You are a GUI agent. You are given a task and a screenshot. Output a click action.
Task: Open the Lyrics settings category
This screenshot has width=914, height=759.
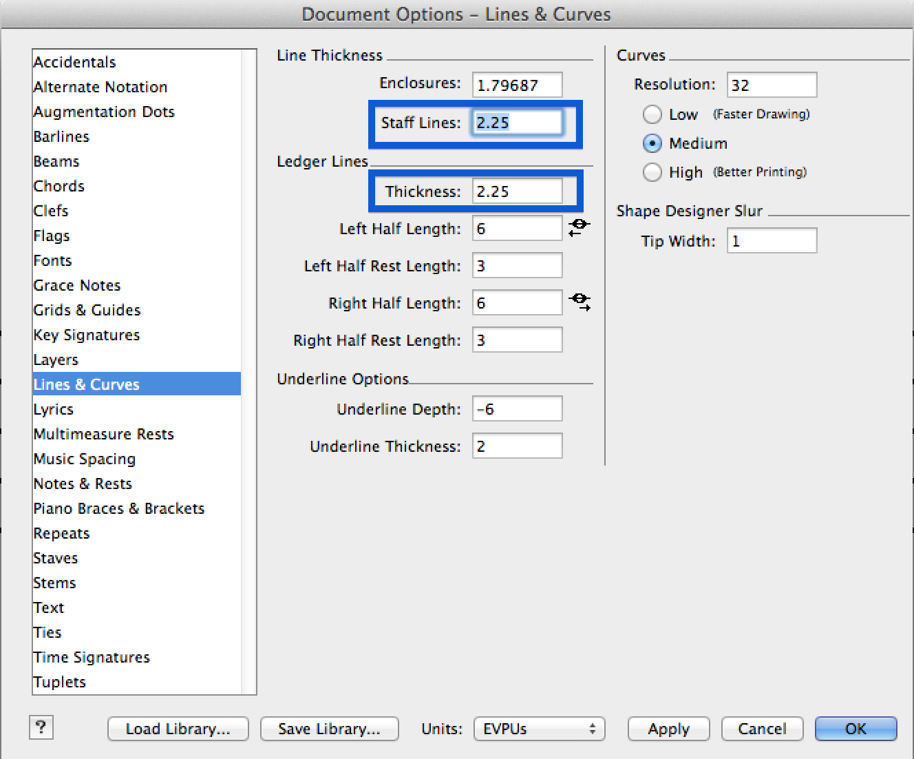53,409
